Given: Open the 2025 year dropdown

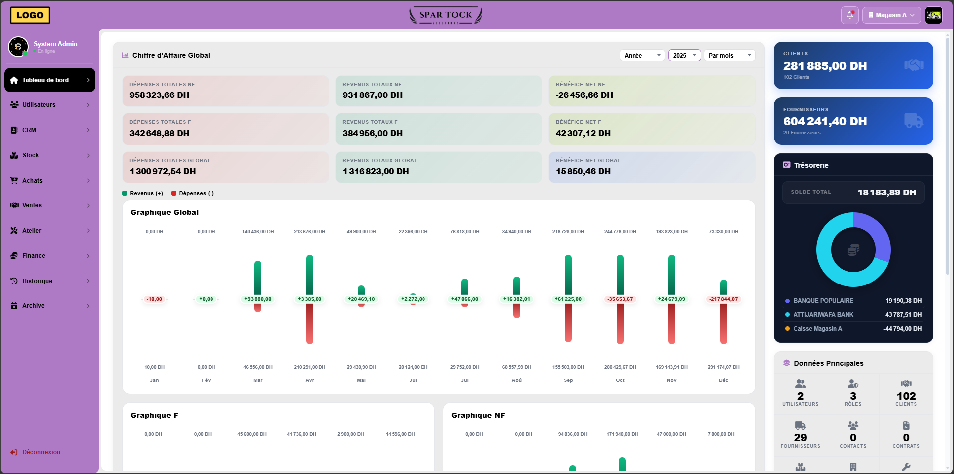Looking at the screenshot, I should 684,55.
